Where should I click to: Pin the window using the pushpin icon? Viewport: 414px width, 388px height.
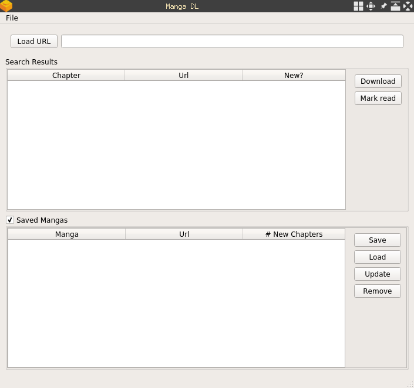pos(383,6)
